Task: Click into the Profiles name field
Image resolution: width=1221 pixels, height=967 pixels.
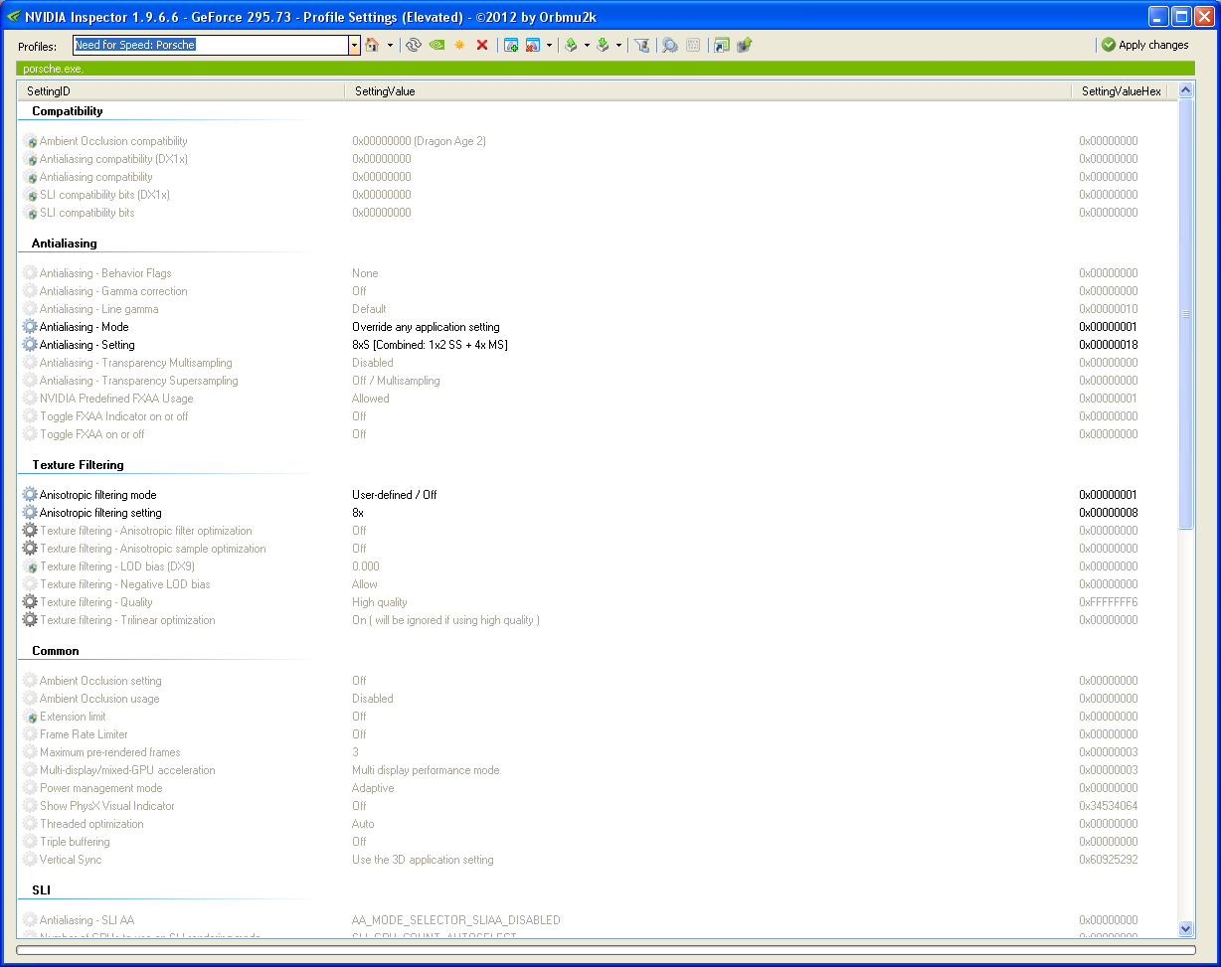Action: pos(210,45)
